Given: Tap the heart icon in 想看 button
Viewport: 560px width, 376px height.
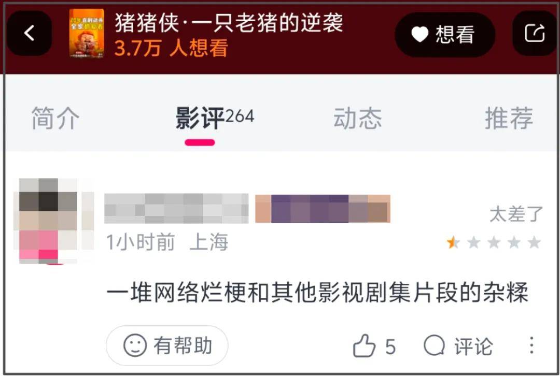Looking at the screenshot, I should 419,35.
